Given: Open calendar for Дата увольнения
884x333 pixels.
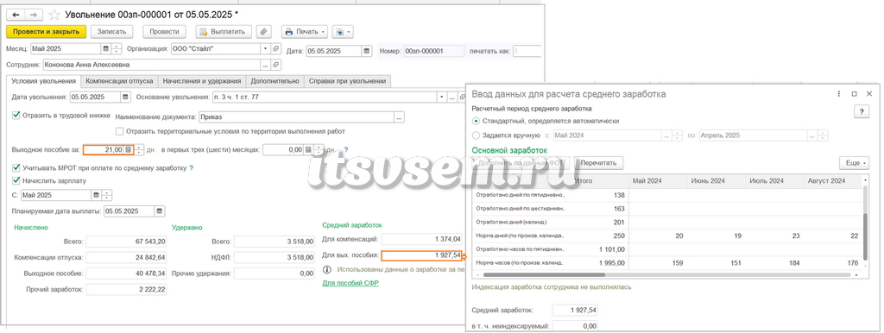Looking at the screenshot, I should (x=125, y=97).
